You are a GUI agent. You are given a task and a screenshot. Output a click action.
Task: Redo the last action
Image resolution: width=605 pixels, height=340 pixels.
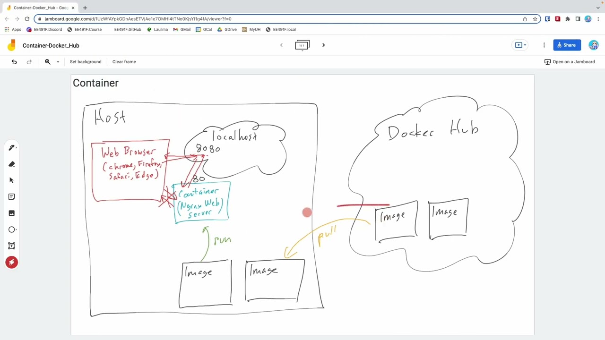coord(29,62)
